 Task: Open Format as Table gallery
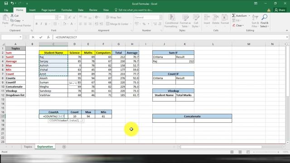[x=185, y=21]
